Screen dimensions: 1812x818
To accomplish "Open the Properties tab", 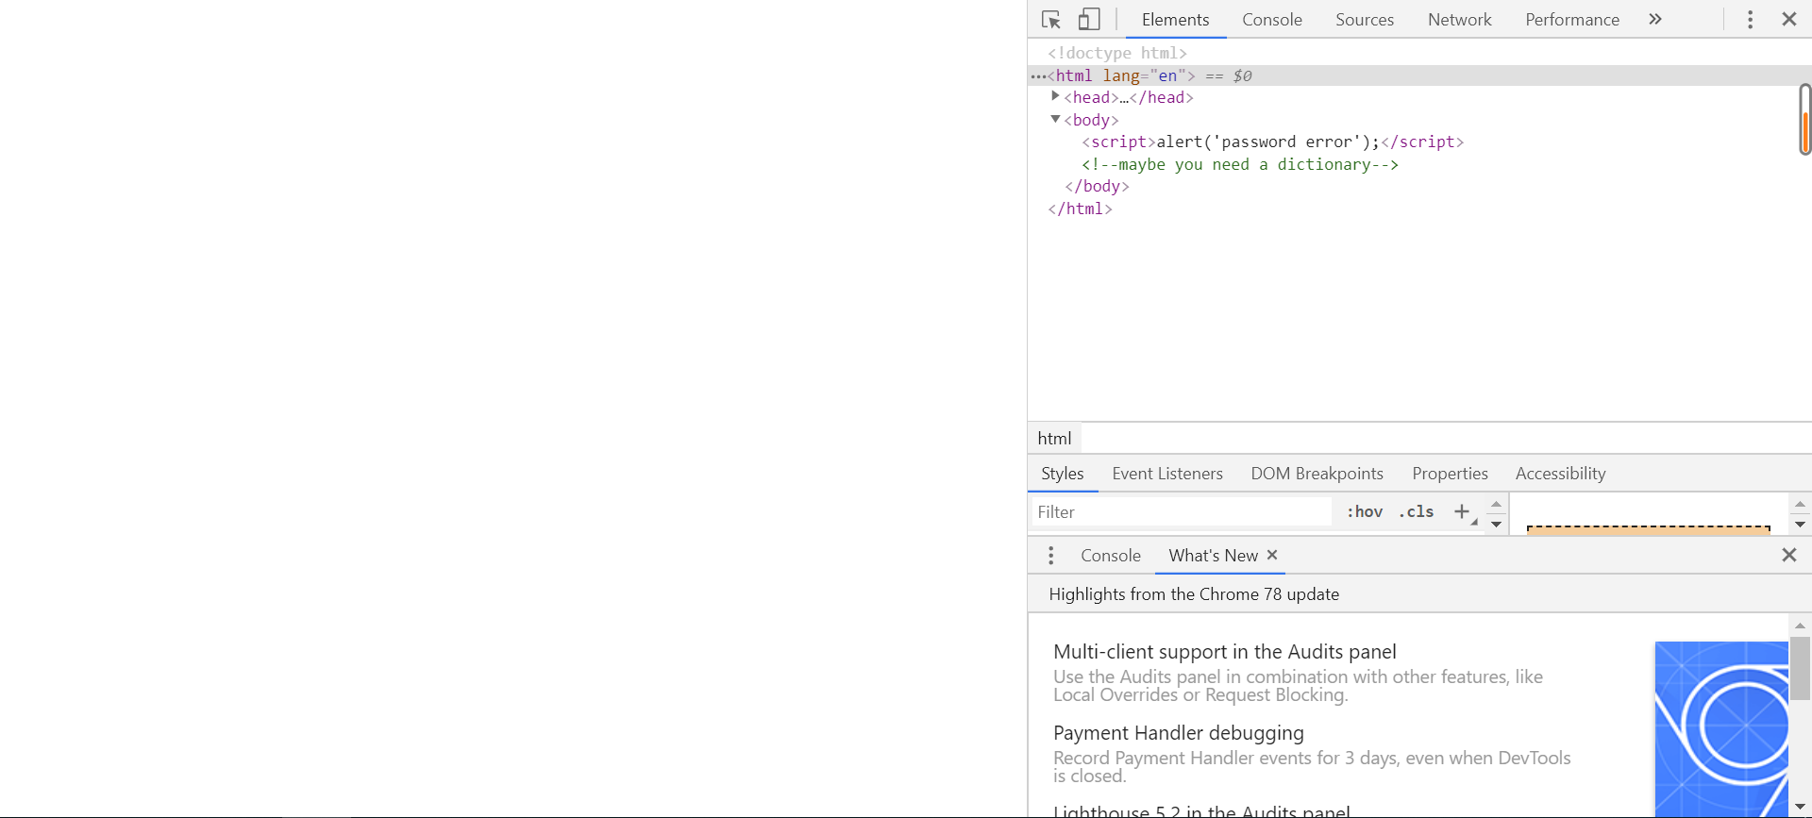I will (x=1450, y=474).
